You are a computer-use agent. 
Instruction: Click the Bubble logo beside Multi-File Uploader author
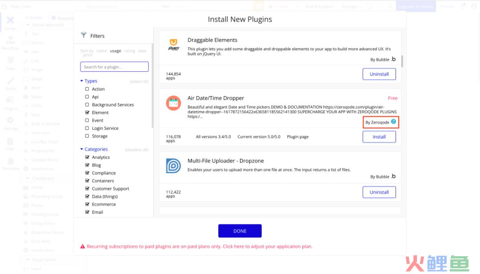(393, 176)
